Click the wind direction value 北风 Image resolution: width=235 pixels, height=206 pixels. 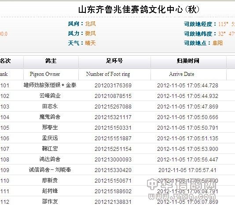click(90, 24)
